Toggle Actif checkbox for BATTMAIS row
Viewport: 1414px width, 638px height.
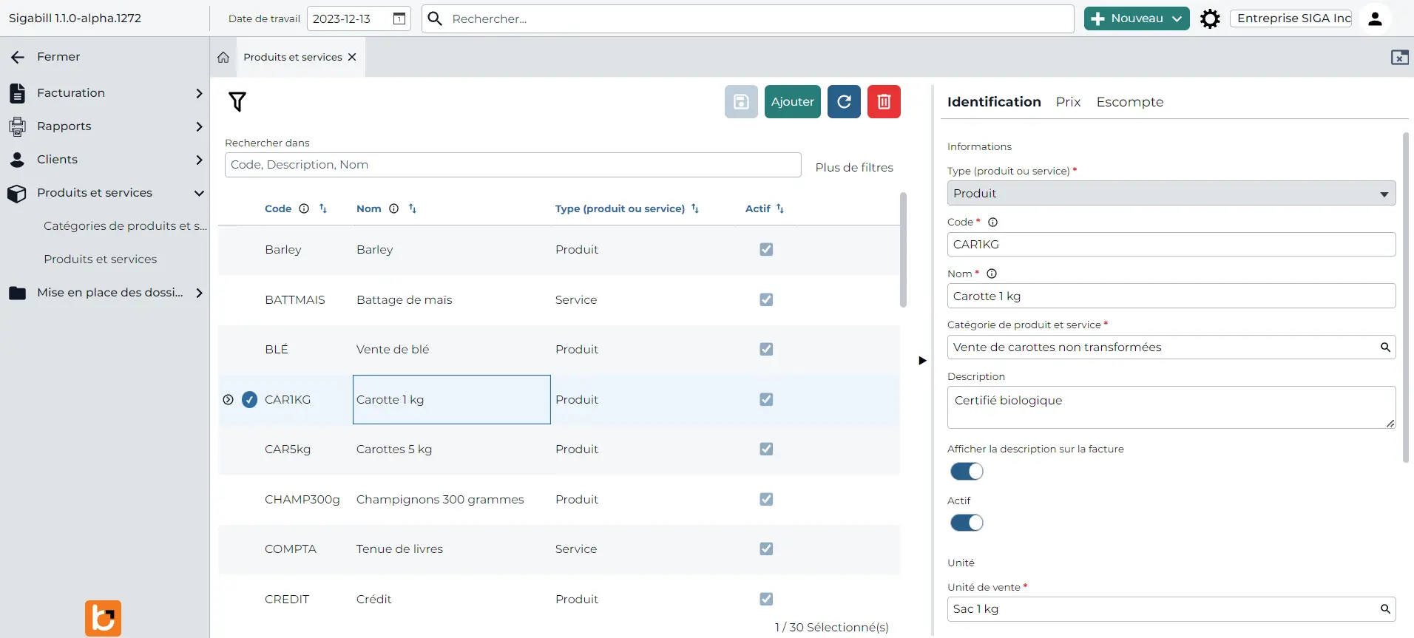(x=766, y=300)
